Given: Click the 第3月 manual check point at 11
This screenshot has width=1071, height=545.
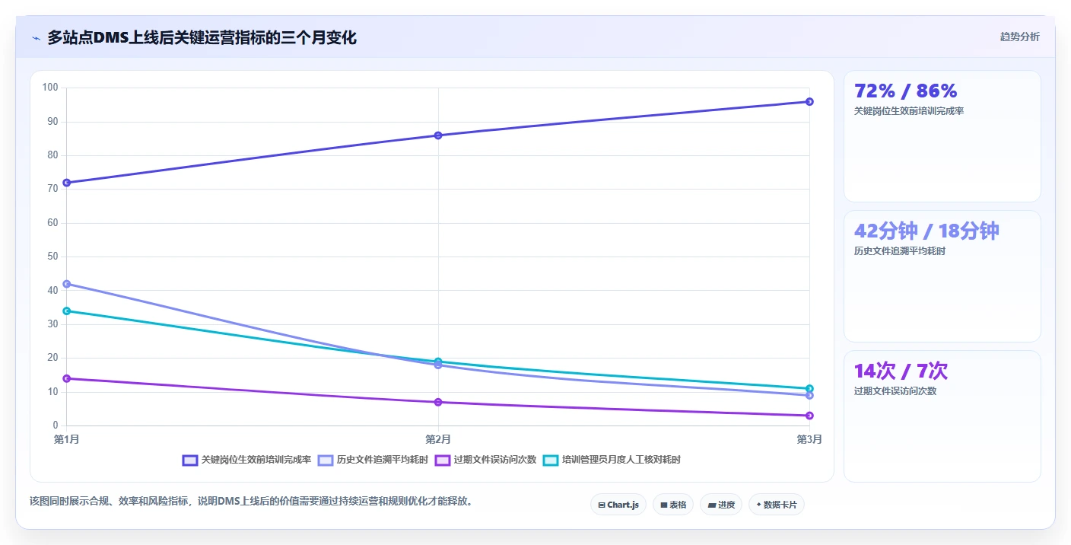Looking at the screenshot, I should click(x=809, y=389).
